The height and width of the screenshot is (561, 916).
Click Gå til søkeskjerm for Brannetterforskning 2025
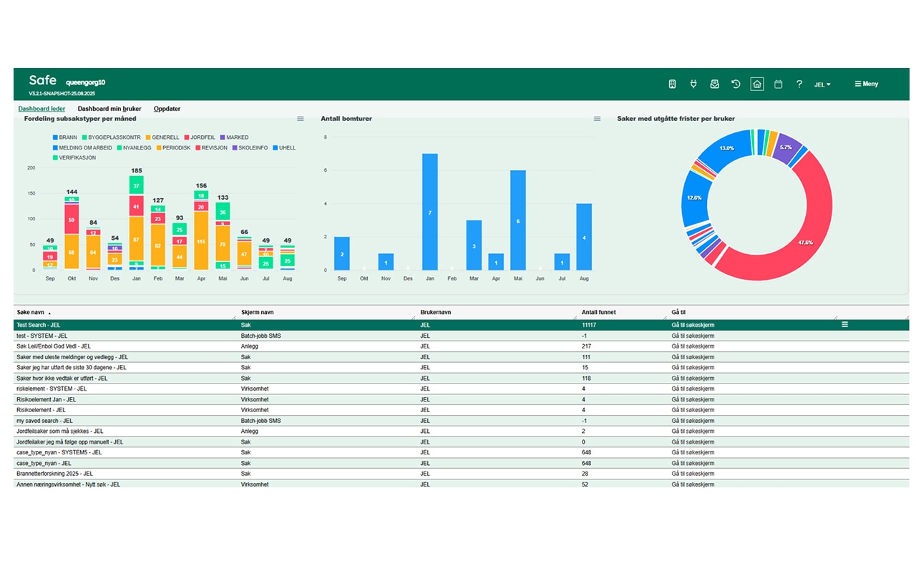point(692,474)
